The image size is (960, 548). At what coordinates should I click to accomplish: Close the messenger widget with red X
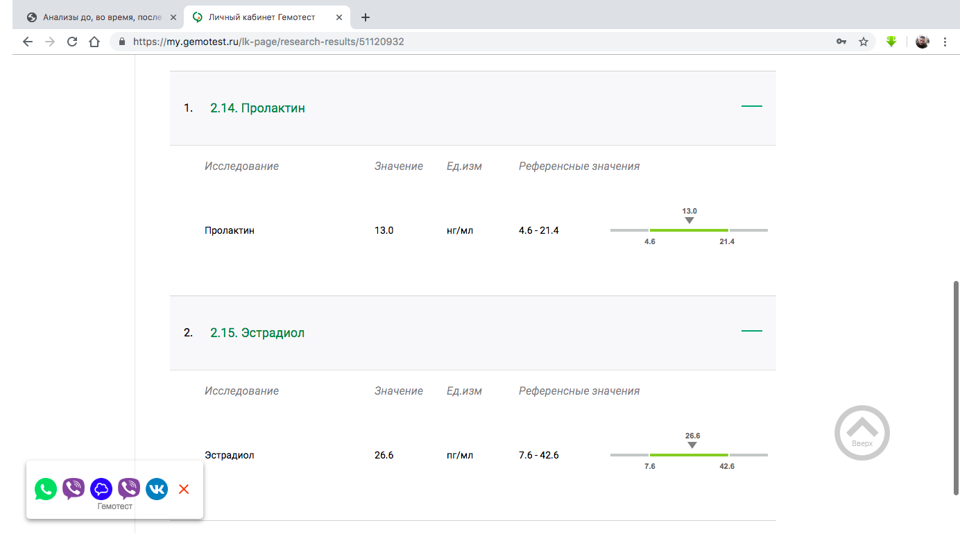tap(184, 489)
